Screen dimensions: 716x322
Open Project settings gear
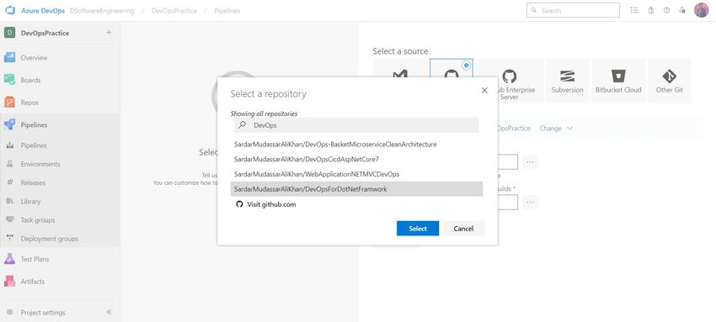pyautogui.click(x=10, y=313)
